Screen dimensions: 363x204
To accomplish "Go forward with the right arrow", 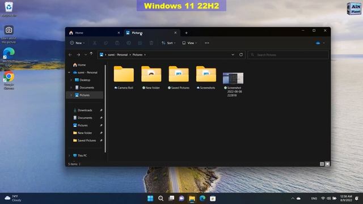I will coord(78,55).
